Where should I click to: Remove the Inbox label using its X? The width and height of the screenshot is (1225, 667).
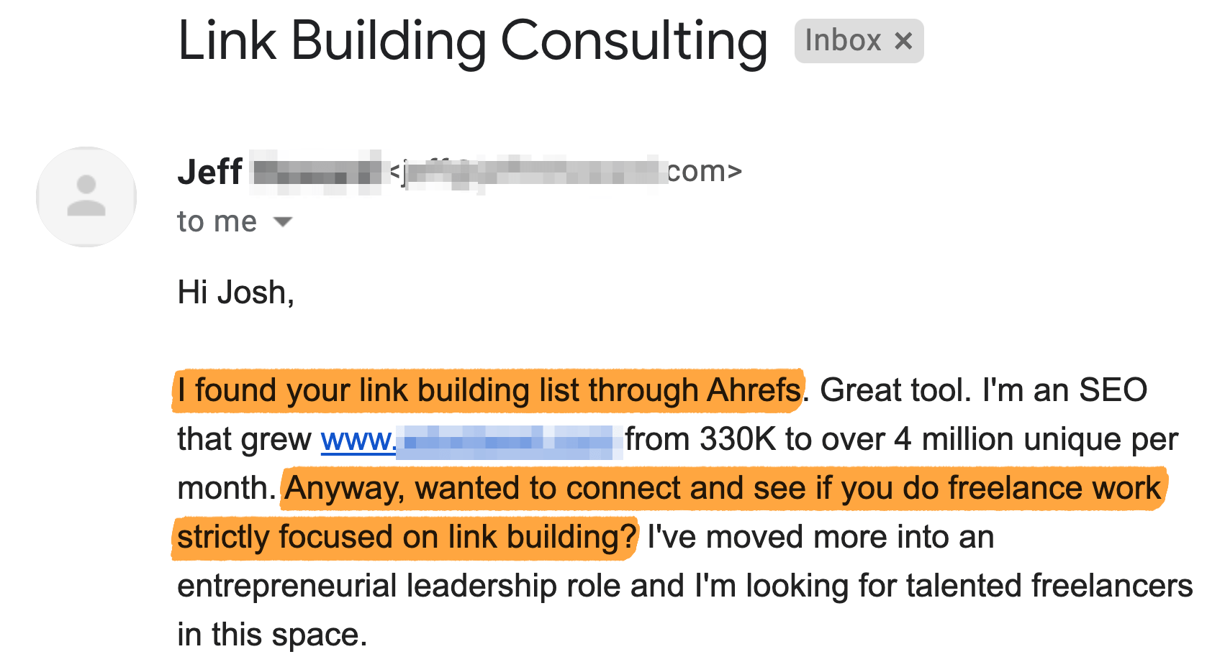pos(903,41)
